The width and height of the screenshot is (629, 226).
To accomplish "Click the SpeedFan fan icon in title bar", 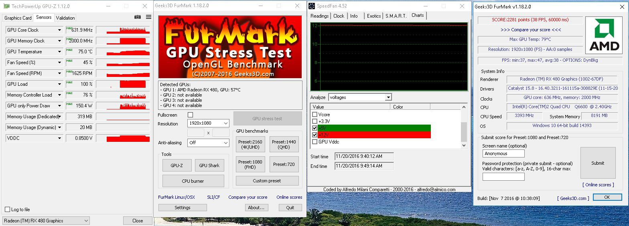I will click(312, 6).
